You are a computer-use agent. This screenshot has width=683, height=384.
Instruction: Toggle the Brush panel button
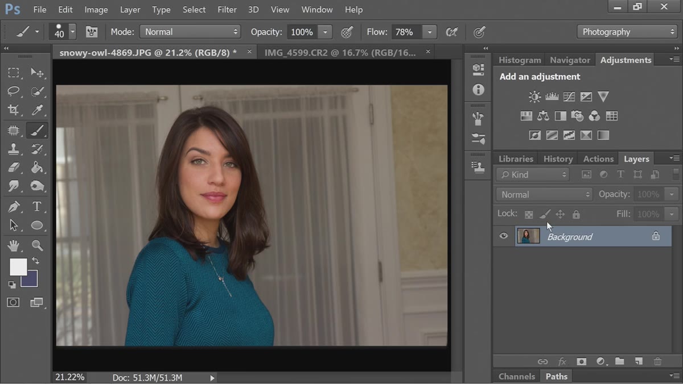tap(92, 32)
